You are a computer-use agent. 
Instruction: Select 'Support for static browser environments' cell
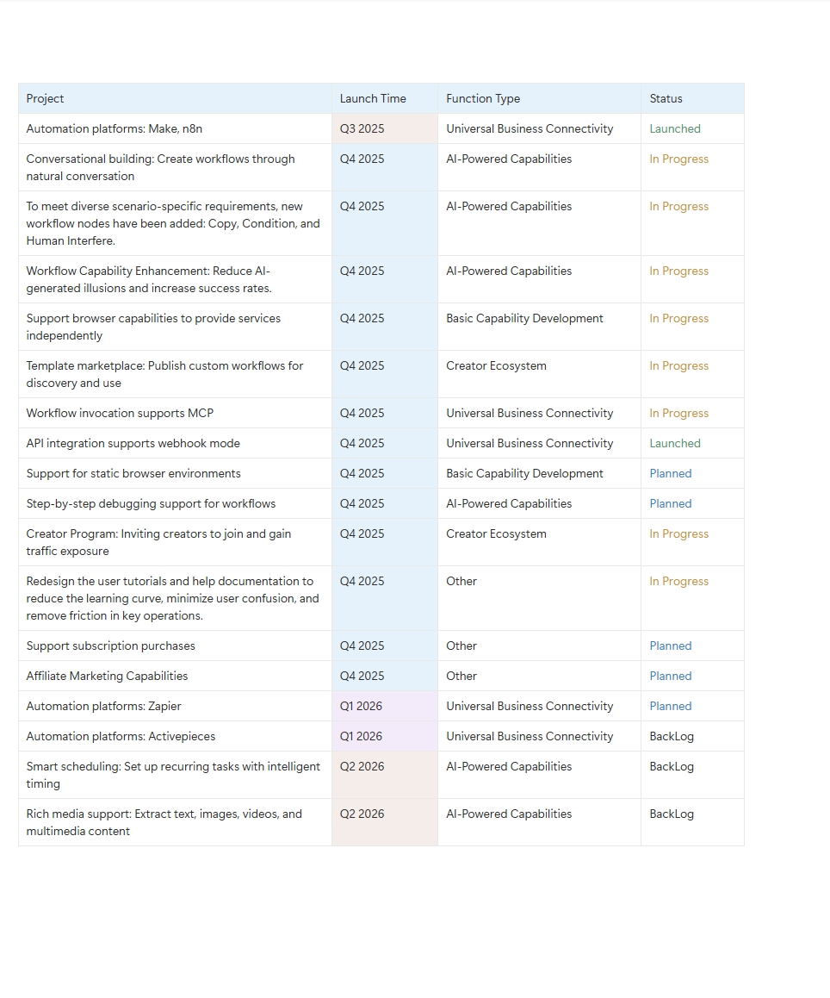point(133,473)
